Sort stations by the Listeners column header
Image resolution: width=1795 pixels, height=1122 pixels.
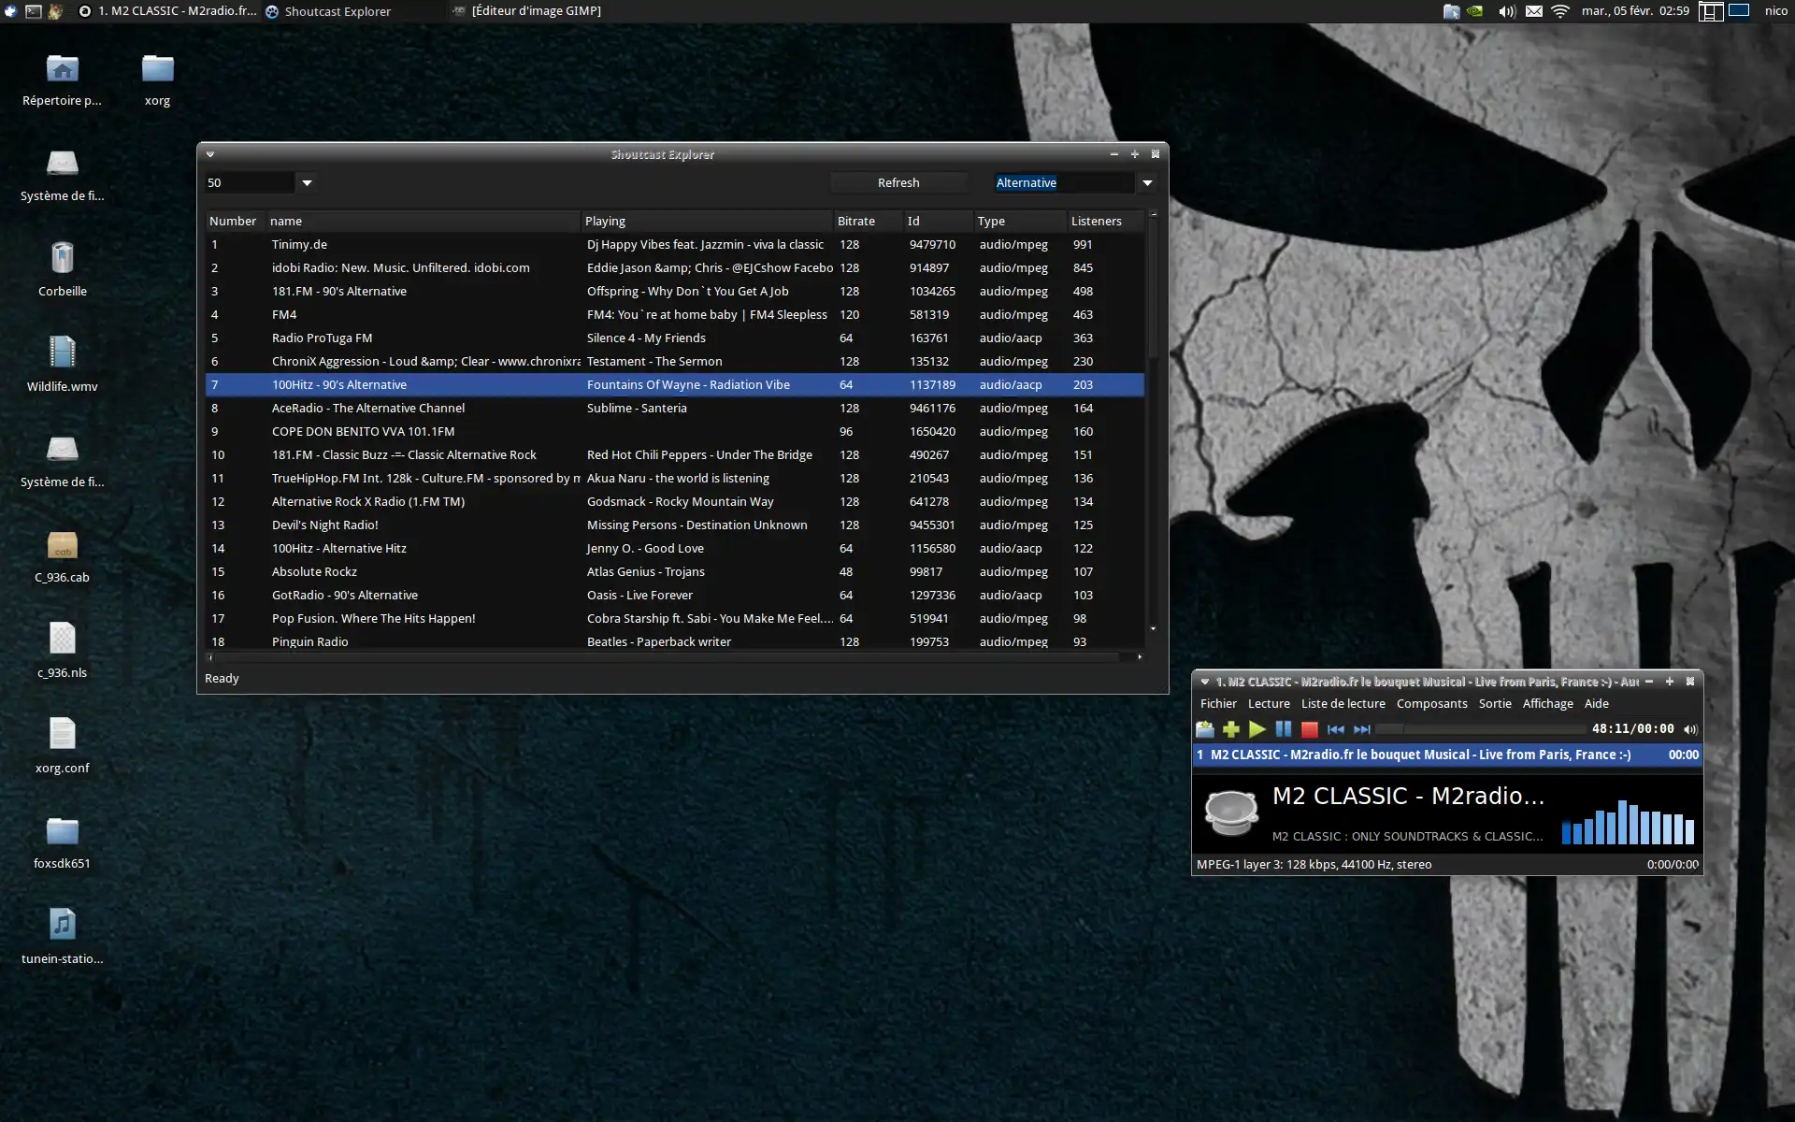coord(1096,222)
